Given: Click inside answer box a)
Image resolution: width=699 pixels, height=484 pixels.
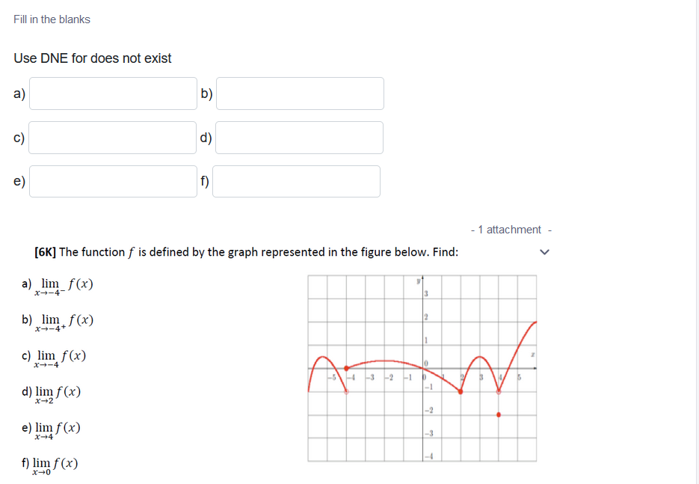Looking at the screenshot, I should (x=112, y=93).
